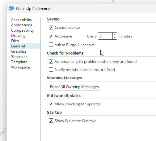
Task: Toggle the Auto-save checkbox
Action: point(51,36)
